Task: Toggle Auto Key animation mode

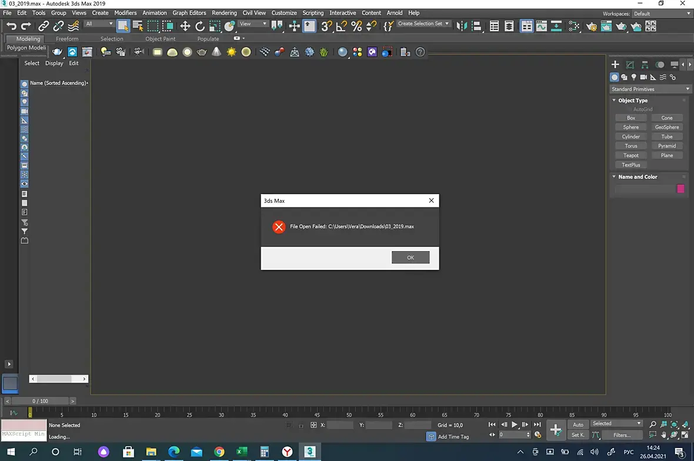Action: coord(578,425)
